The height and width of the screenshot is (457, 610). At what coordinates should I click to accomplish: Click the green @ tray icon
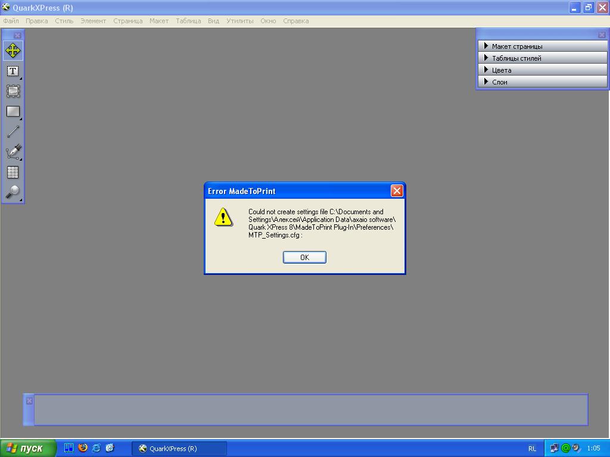point(566,449)
